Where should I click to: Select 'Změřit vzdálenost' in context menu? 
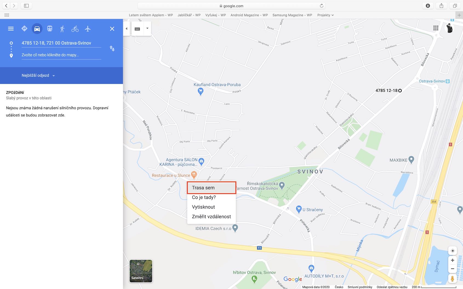click(x=211, y=216)
